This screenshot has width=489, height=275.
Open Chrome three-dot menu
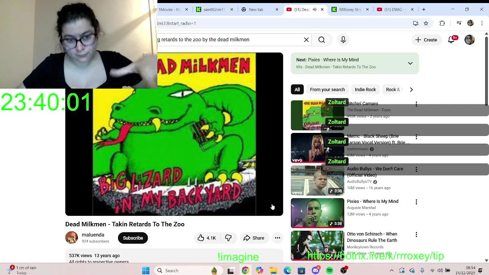coord(482,23)
